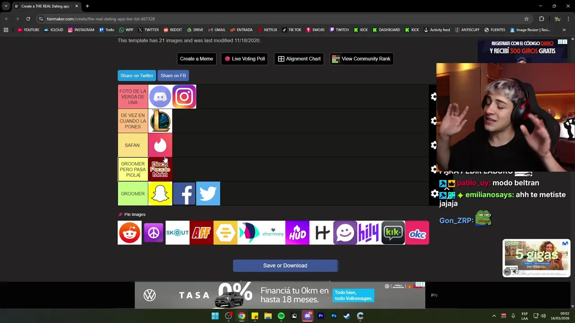Open the Activity feed bookmark
Screen dimensions: 575x323
pyautogui.click(x=437, y=30)
